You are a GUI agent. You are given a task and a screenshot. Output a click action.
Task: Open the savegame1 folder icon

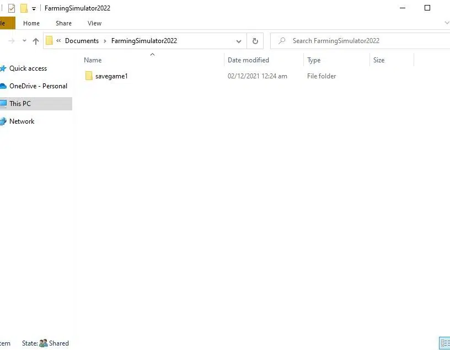[89, 76]
